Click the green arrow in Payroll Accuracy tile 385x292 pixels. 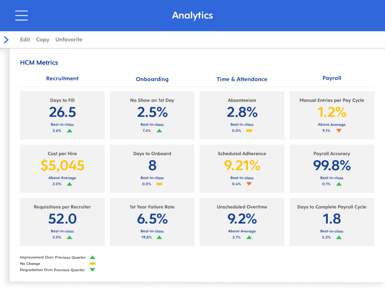point(339,184)
